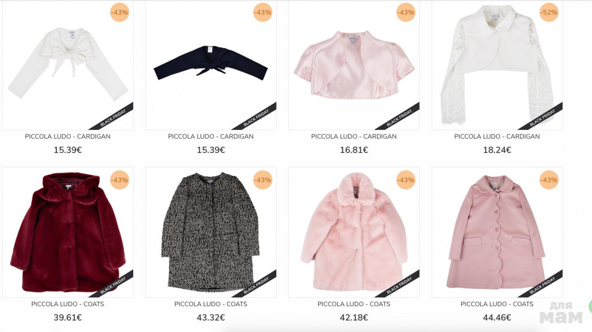Click the -43% badge on burgundy coat

point(119,180)
